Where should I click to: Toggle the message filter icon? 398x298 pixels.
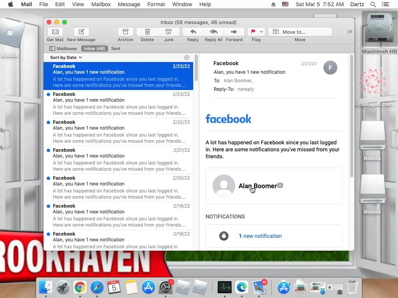pos(187,57)
